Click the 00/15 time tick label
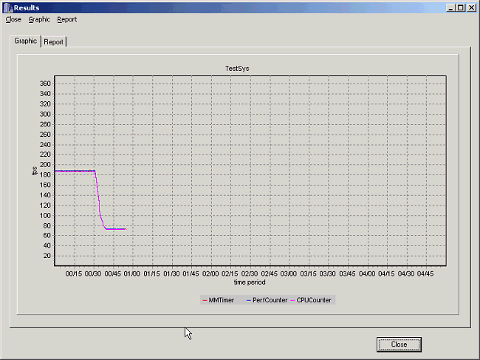The width and height of the screenshot is (480, 360). pyautogui.click(x=74, y=274)
